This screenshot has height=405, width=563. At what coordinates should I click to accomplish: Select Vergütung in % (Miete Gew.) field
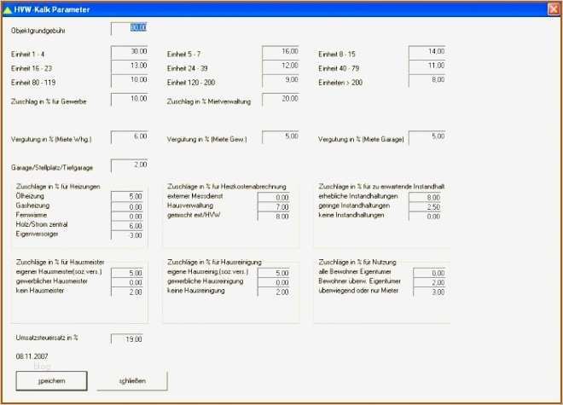pyautogui.click(x=281, y=137)
